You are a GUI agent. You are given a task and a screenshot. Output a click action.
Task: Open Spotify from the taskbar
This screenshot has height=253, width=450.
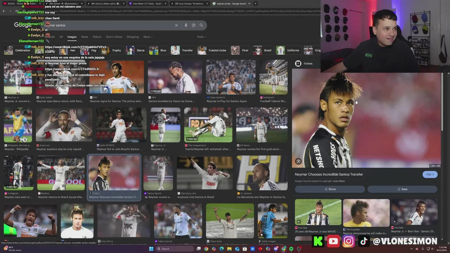(x=291, y=249)
